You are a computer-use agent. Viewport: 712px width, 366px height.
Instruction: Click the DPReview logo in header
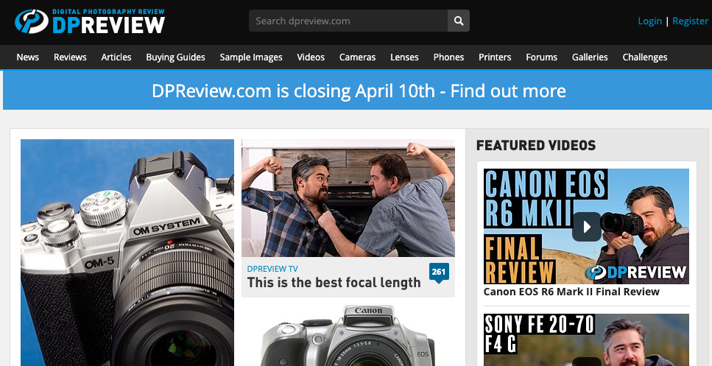tap(90, 21)
